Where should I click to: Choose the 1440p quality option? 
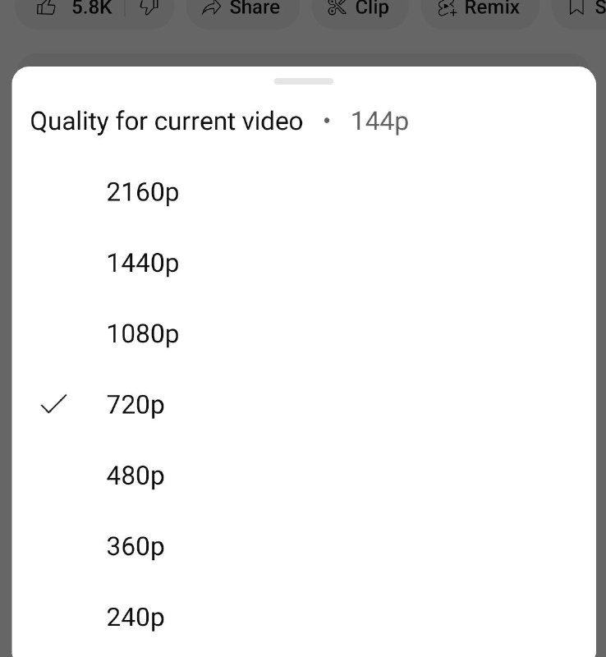click(143, 264)
